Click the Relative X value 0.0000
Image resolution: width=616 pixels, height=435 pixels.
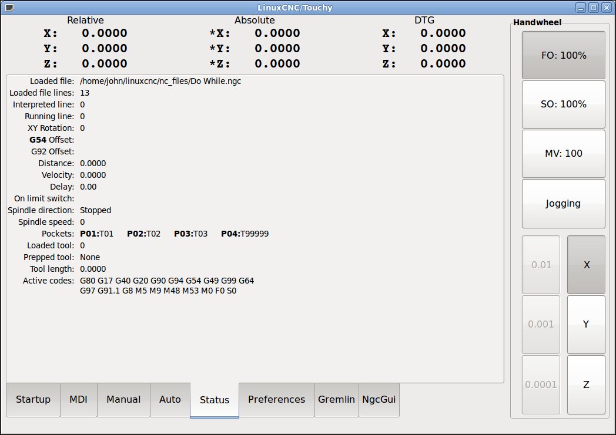tap(105, 33)
